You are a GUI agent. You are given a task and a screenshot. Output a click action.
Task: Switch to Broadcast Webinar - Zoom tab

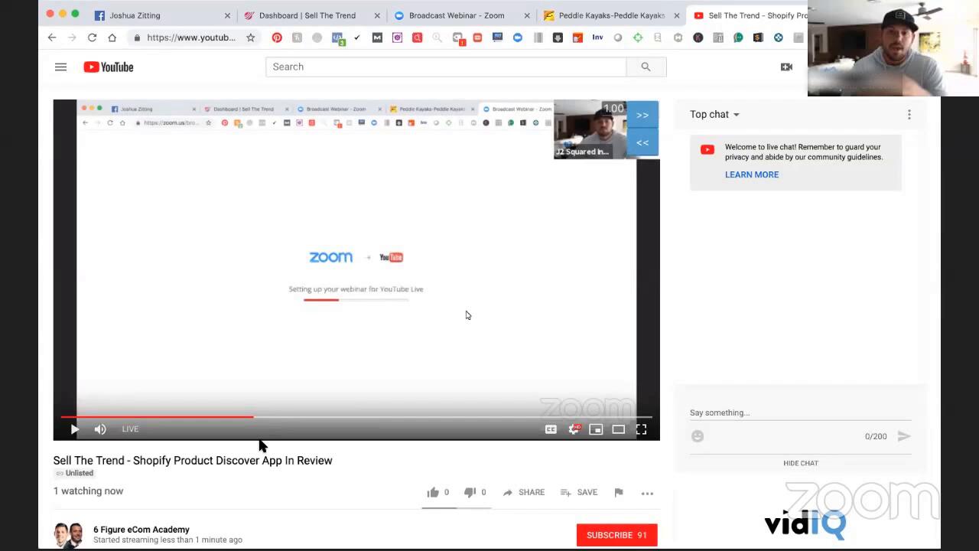(x=456, y=15)
